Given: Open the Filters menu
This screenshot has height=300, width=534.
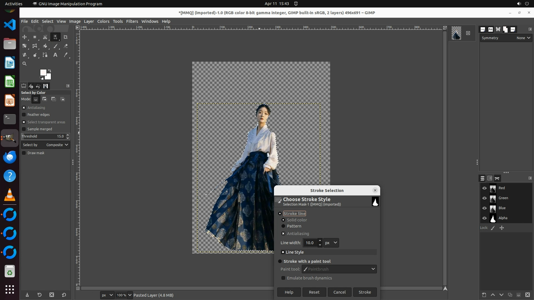Looking at the screenshot, I should point(132,21).
